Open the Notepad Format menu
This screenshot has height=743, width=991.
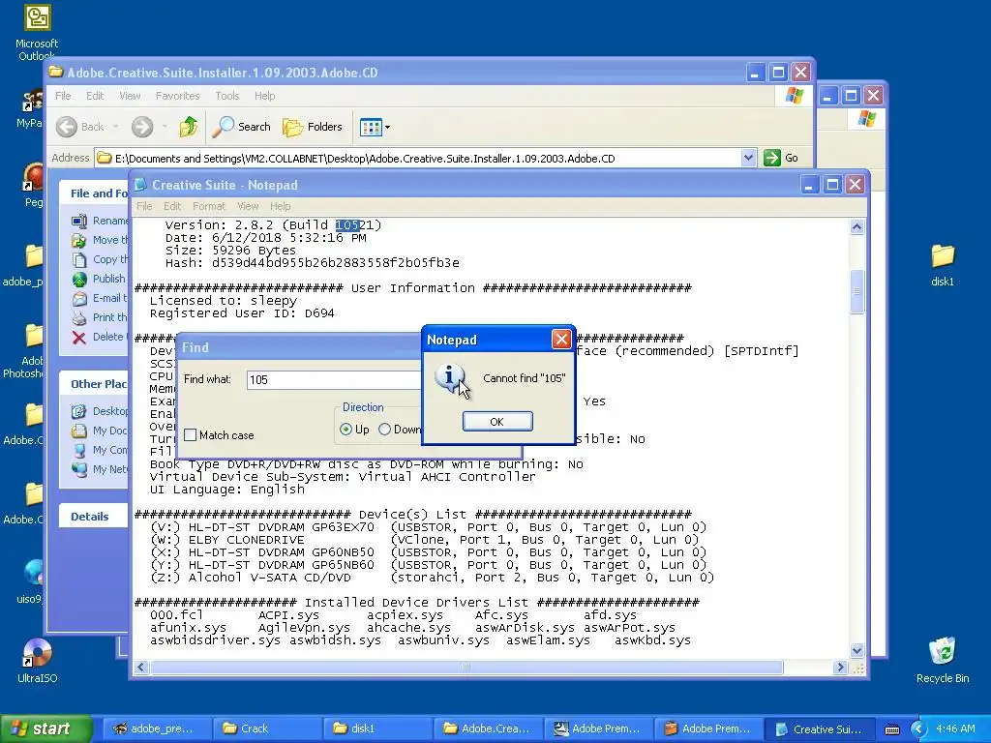pyautogui.click(x=209, y=206)
